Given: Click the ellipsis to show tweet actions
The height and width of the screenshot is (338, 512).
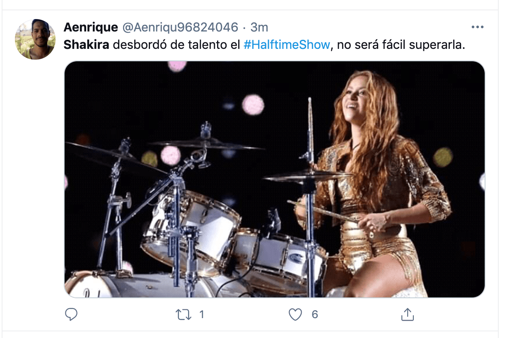Looking at the screenshot, I should pos(478,26).
